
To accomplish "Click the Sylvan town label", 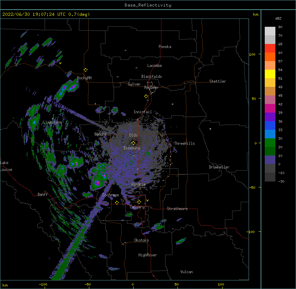I will [134, 84].
